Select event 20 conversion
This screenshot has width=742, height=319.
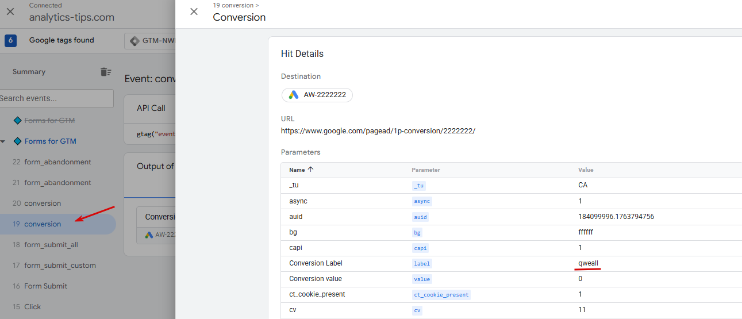point(43,203)
